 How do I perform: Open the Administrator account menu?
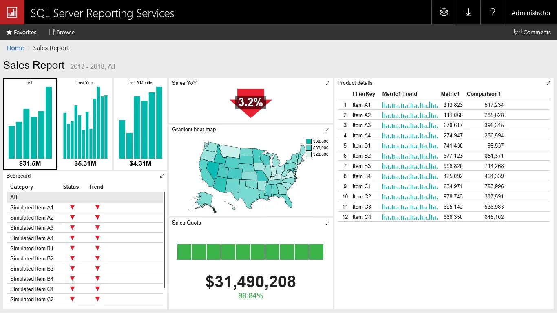[x=531, y=12]
